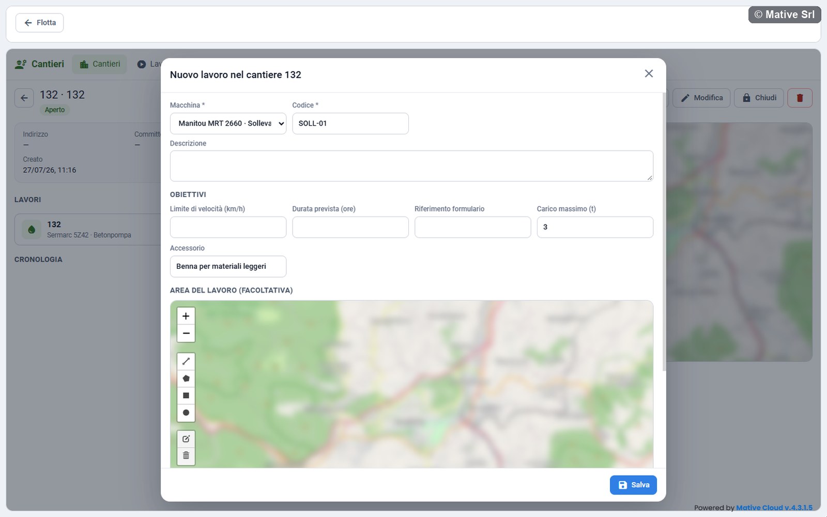Go back using arrow beside 132 · 132

24,98
